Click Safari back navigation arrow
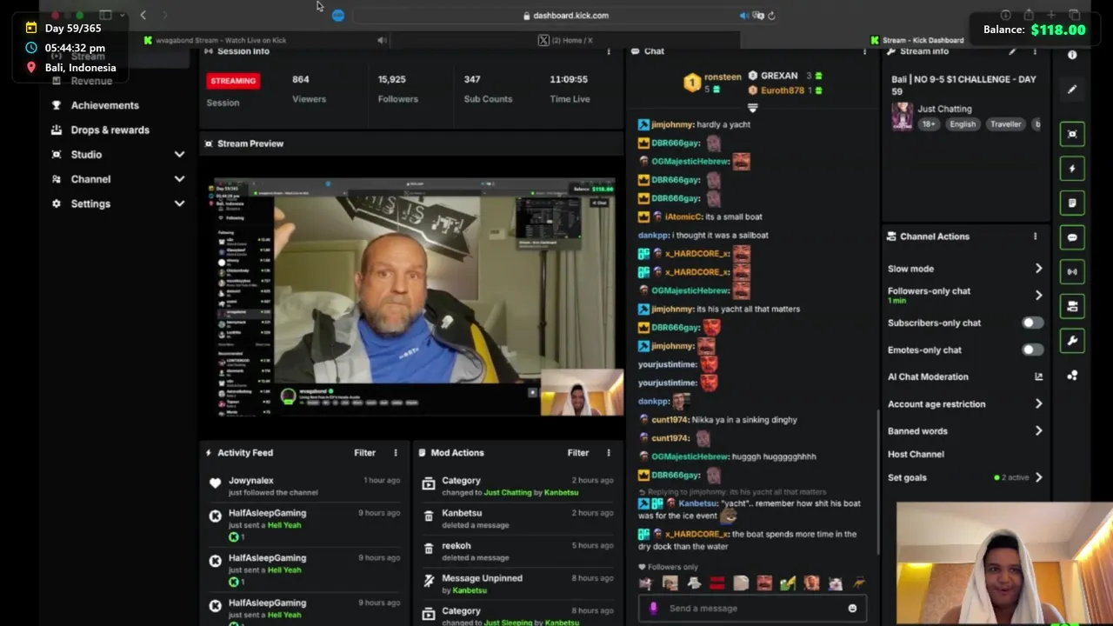Screen dimensions: 1113x626 [x=143, y=15]
